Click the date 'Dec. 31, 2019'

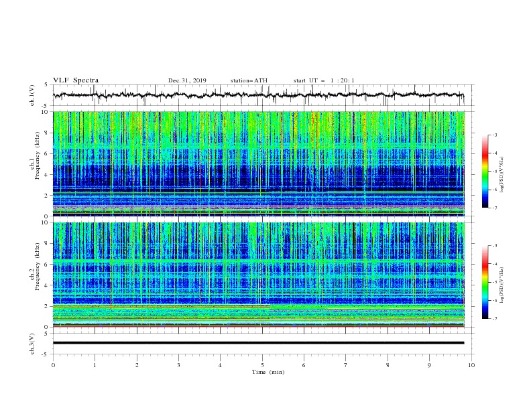[187, 80]
